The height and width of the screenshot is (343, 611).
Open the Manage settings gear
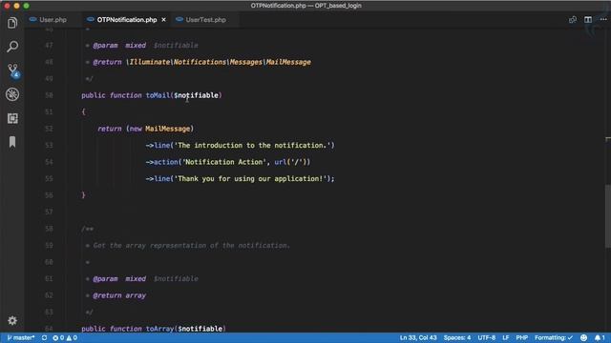(12, 320)
